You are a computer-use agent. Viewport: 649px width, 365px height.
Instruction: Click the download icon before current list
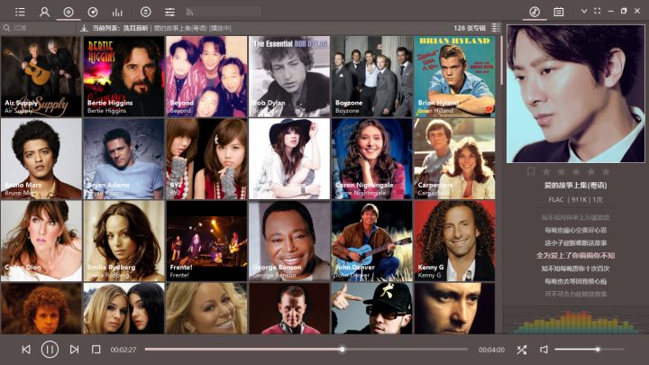click(x=84, y=28)
